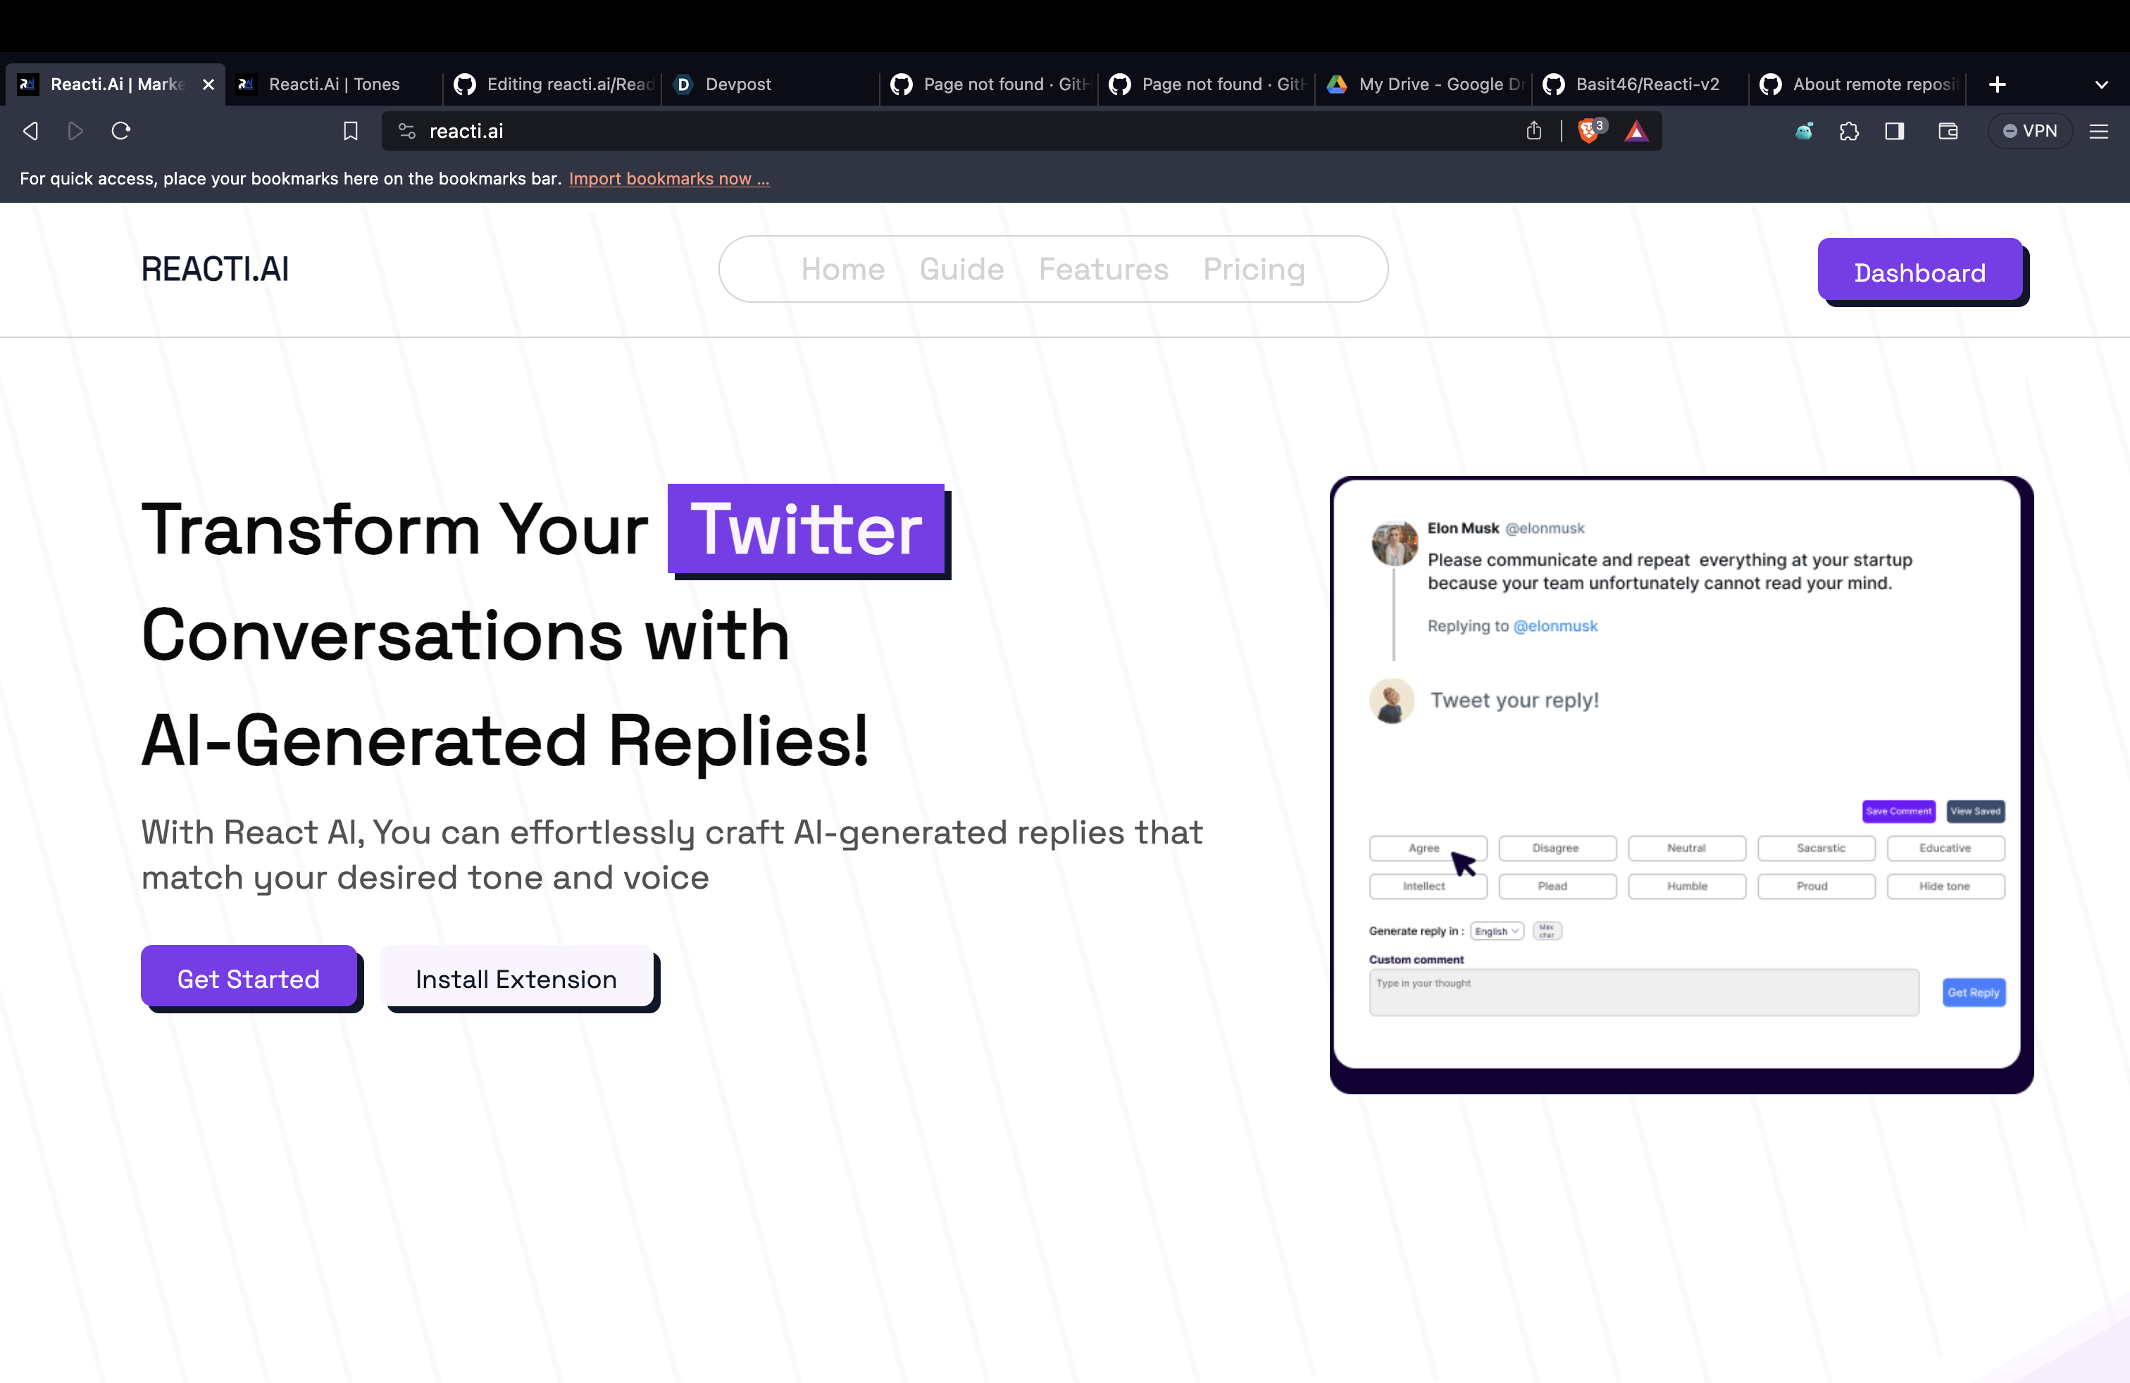The height and width of the screenshot is (1383, 2130).
Task: Open the Brave Wallet icon
Action: point(1948,132)
